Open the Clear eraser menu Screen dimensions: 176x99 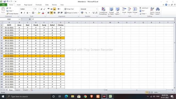tap(143, 14)
